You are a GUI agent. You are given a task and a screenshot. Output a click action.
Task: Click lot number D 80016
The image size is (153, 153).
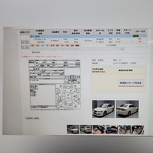[x=55, y=41]
